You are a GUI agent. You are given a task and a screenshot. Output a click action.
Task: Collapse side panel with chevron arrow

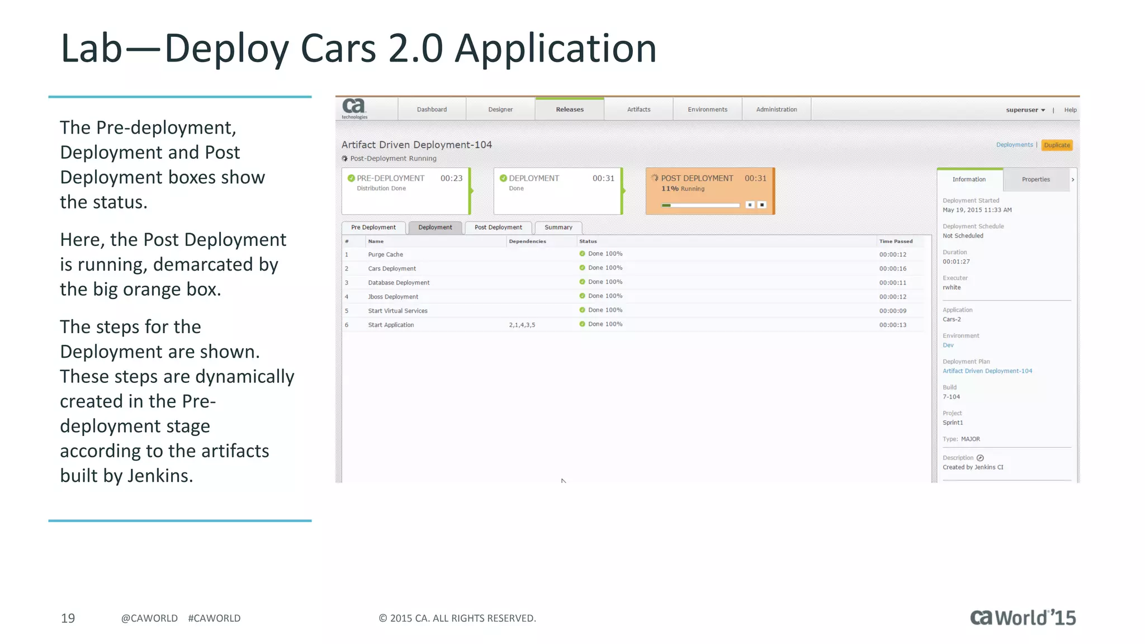pyautogui.click(x=1073, y=179)
